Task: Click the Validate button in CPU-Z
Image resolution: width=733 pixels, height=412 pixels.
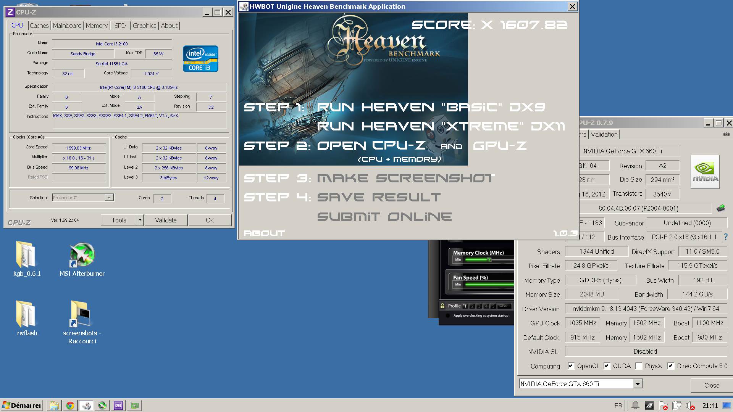Action: point(166,220)
